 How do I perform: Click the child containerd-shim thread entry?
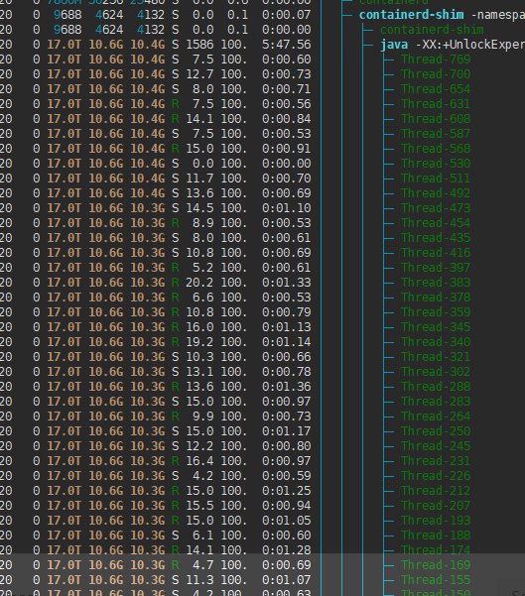[x=432, y=30]
